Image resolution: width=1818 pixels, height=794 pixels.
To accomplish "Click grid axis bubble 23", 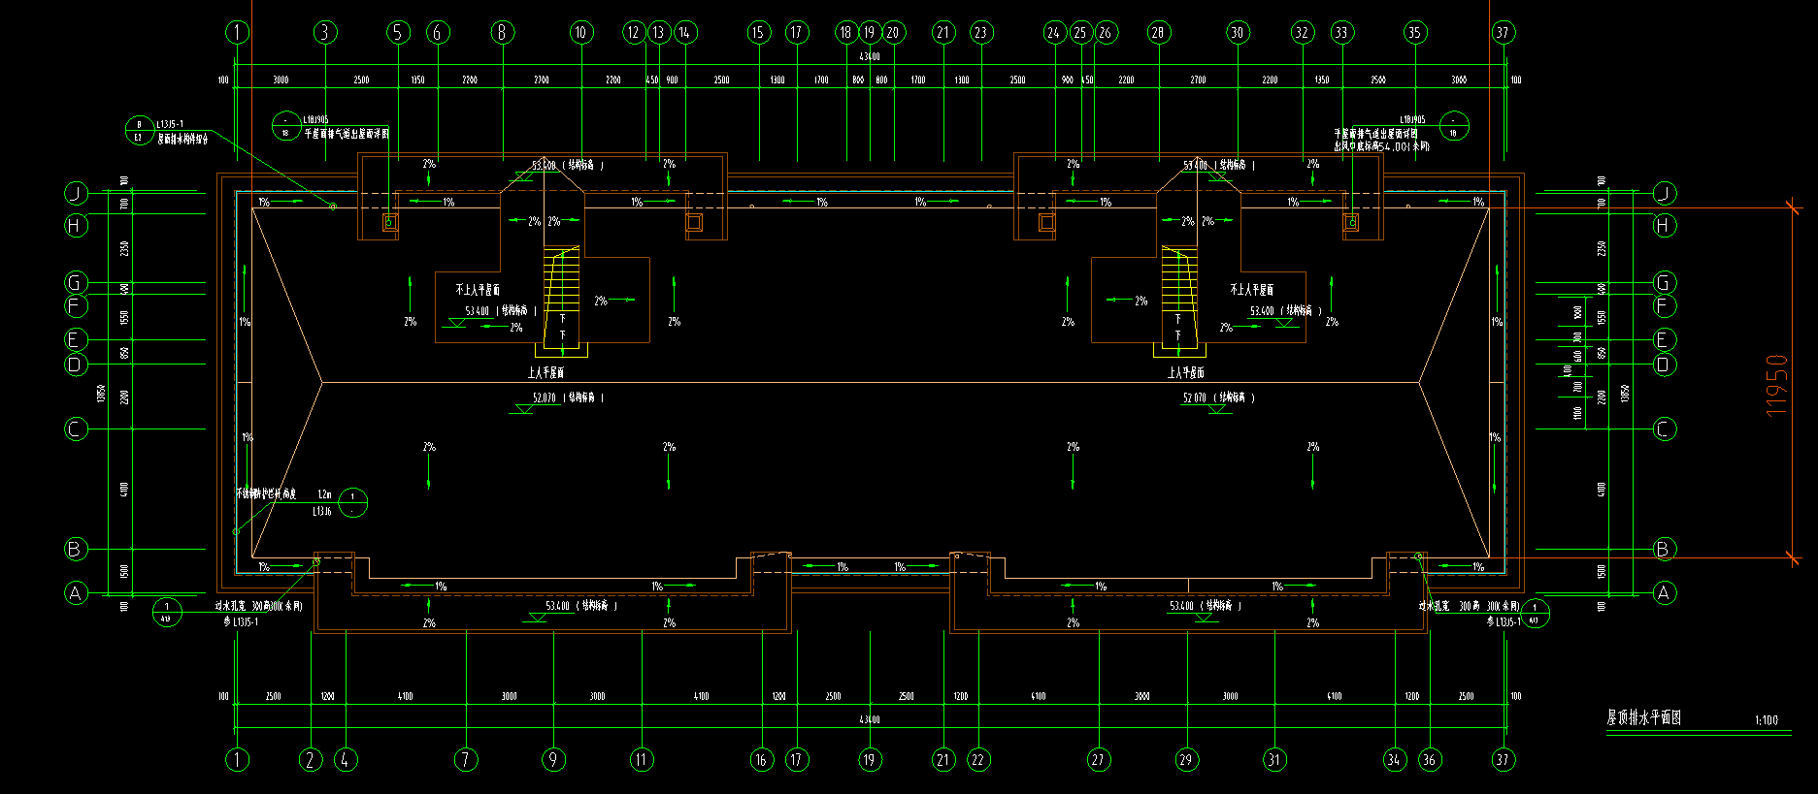I will tap(981, 32).
